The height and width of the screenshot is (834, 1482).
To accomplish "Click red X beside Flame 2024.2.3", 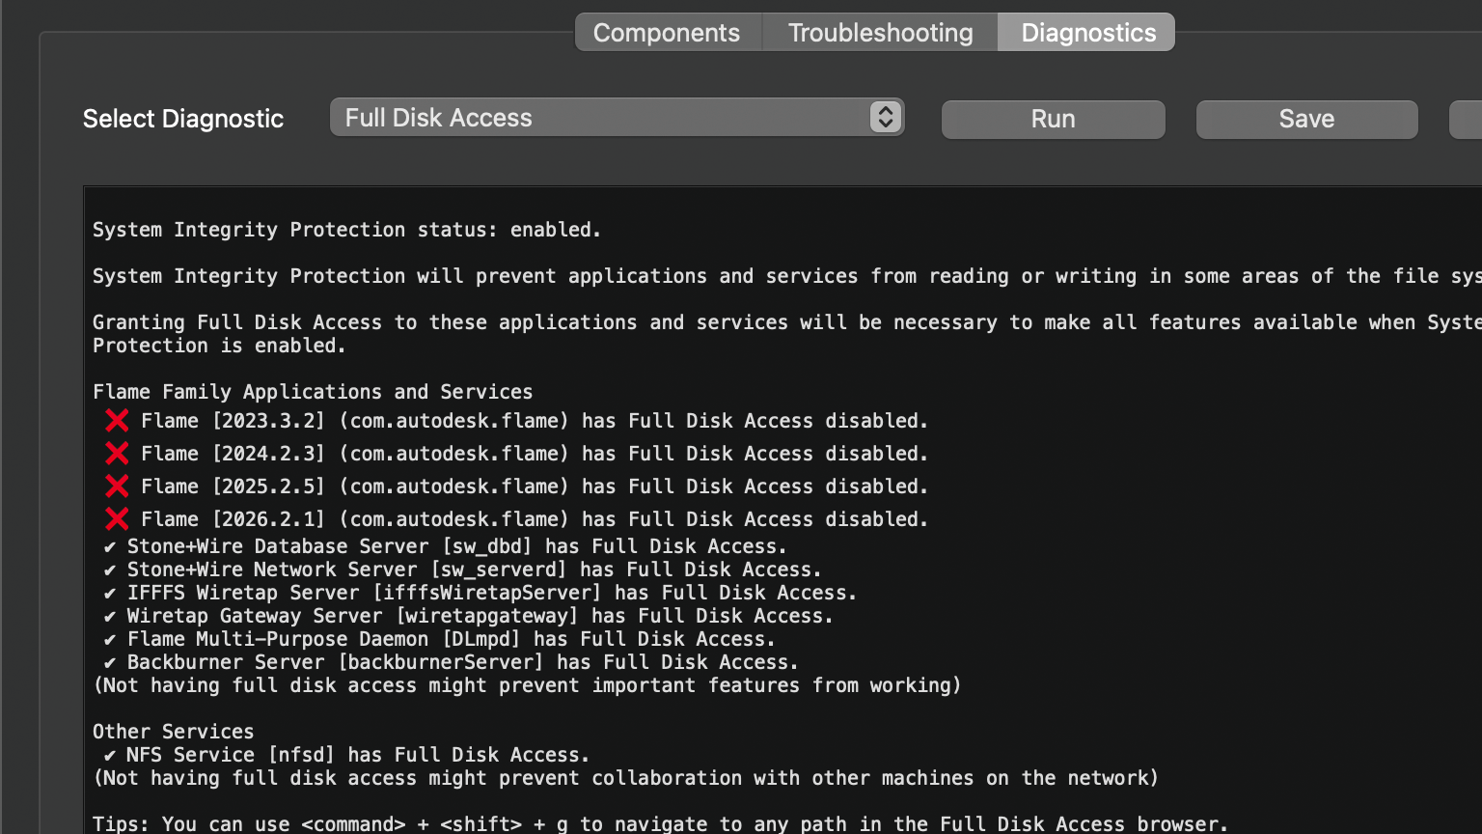I will click(117, 454).
